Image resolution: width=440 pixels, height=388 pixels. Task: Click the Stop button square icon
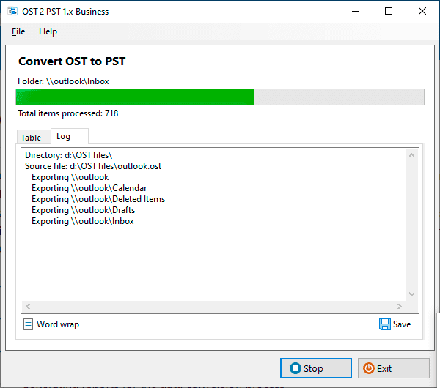pyautogui.click(x=295, y=368)
